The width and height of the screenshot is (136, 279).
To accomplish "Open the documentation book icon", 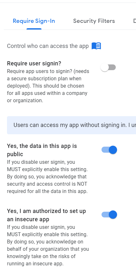I will [96, 46].
